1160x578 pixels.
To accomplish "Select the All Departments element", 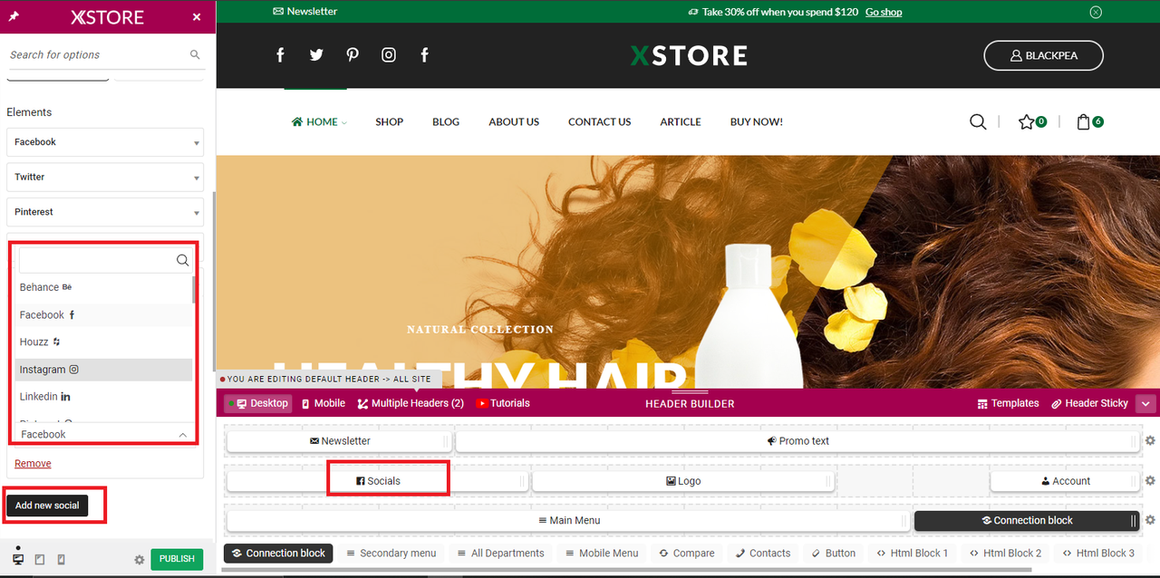I will tap(500, 553).
